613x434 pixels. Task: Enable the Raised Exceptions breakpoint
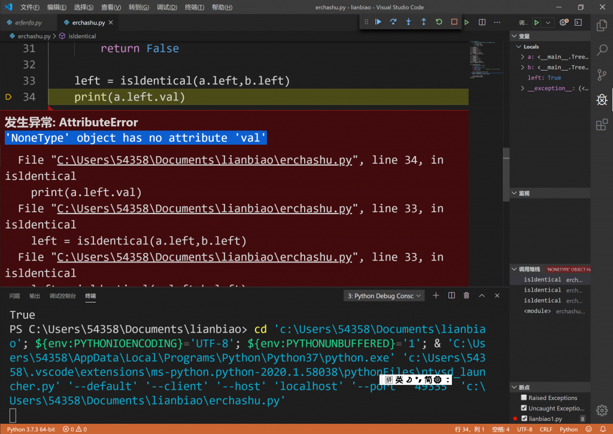click(x=524, y=398)
